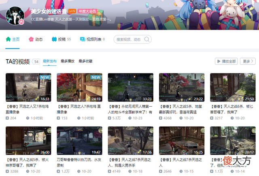
Task: Open the 15:25 video's title 天人之战7杀天选之人
Action: coord(180,163)
